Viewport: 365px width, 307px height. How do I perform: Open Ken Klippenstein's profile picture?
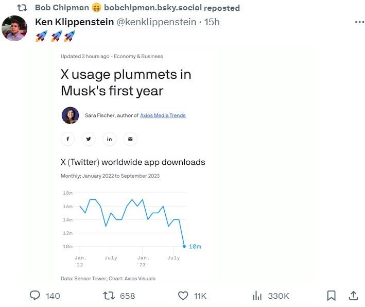click(x=14, y=28)
